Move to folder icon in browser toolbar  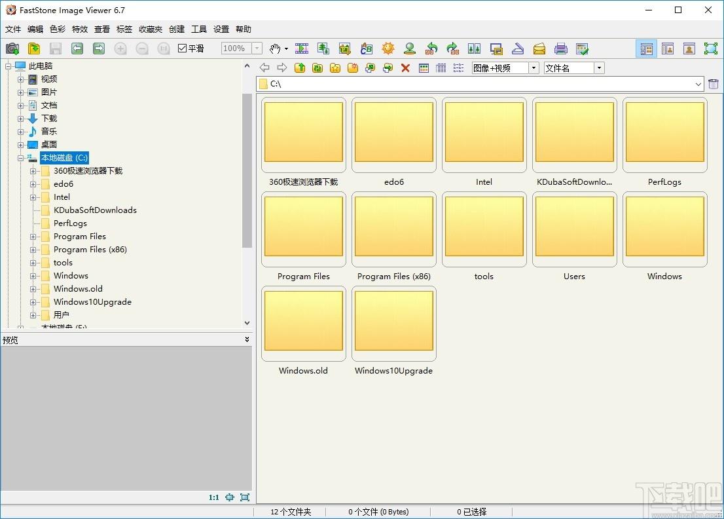[x=388, y=68]
